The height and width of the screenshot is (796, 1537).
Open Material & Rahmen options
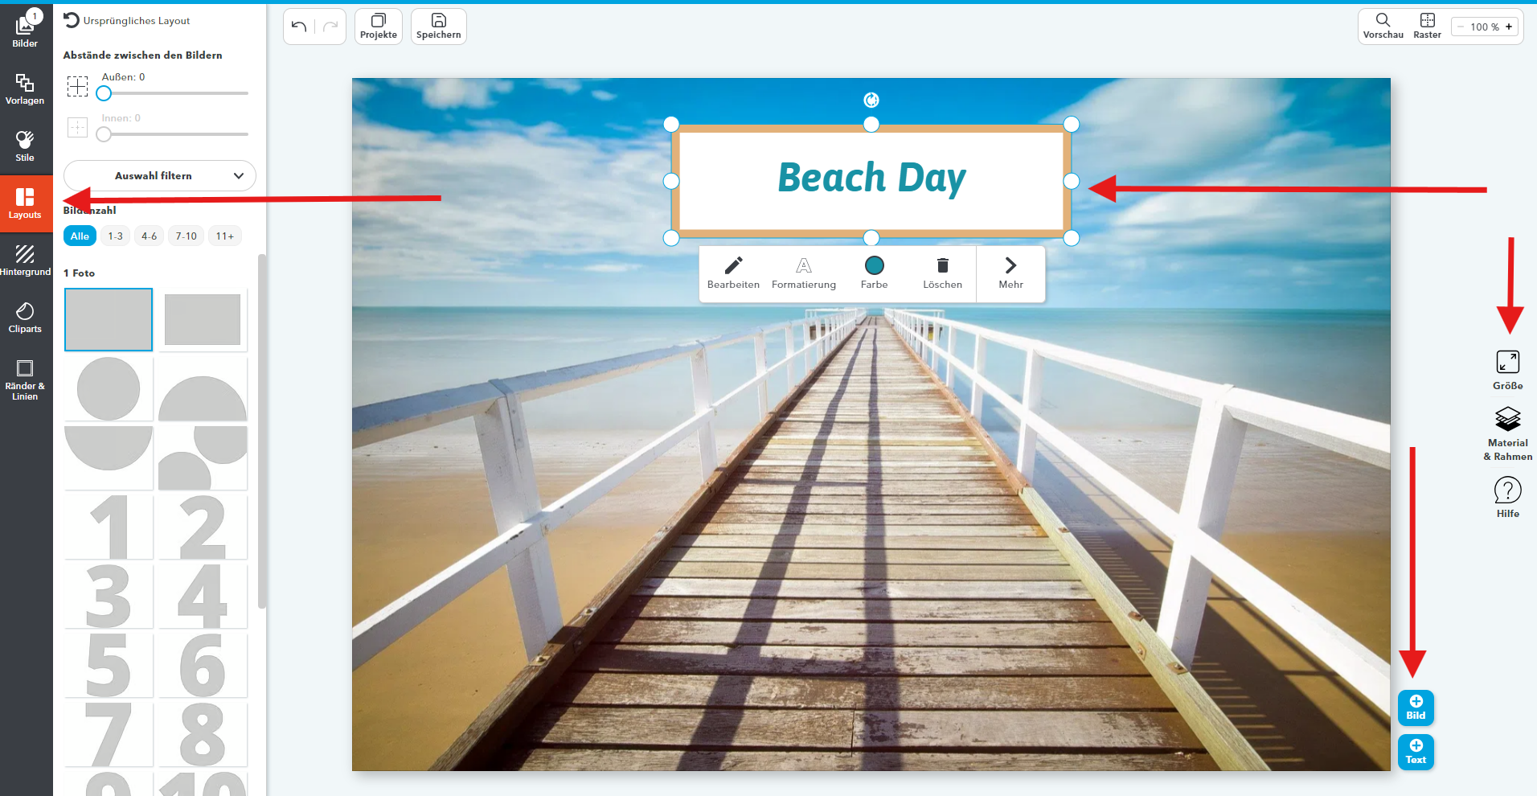[x=1507, y=433]
